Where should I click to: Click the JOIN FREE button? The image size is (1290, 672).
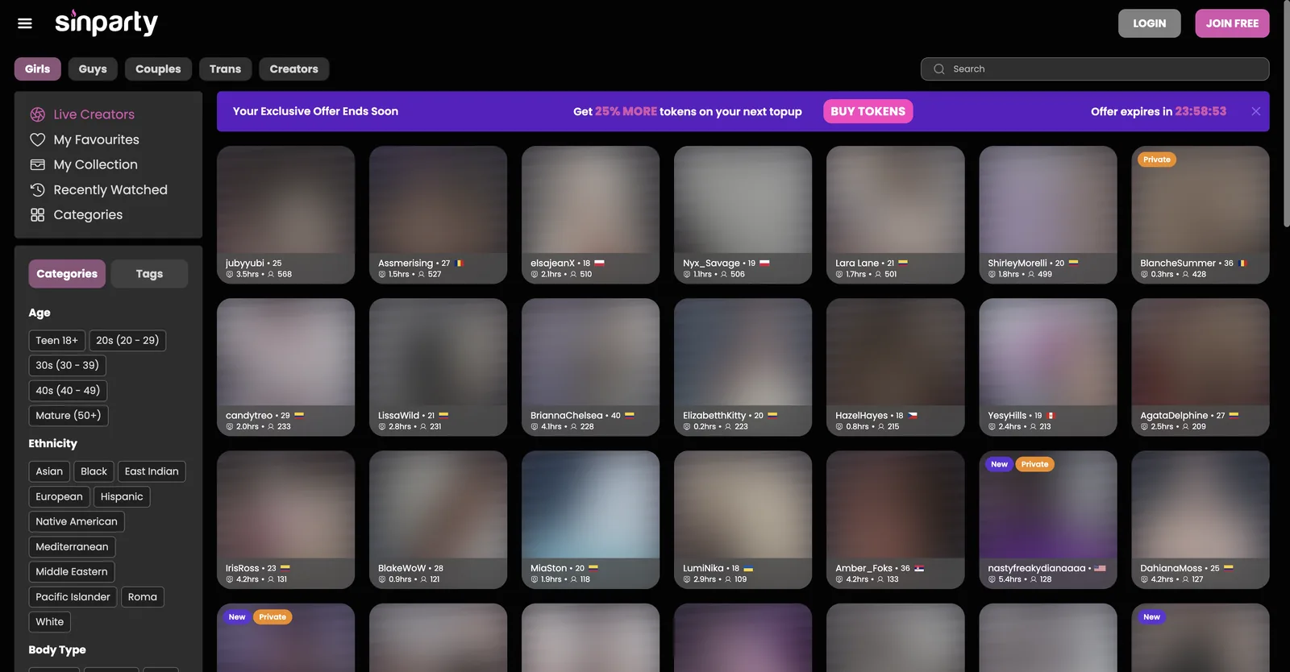tap(1232, 23)
